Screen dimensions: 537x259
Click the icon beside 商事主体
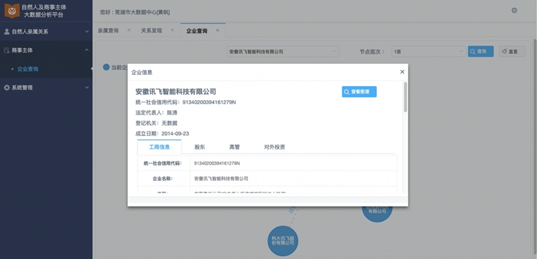(6, 50)
